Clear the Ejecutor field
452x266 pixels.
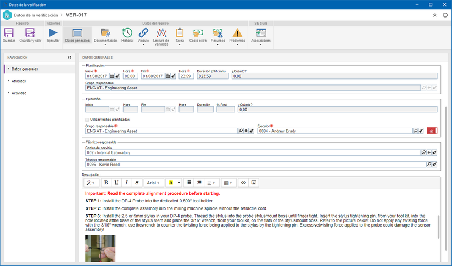tap(421, 131)
